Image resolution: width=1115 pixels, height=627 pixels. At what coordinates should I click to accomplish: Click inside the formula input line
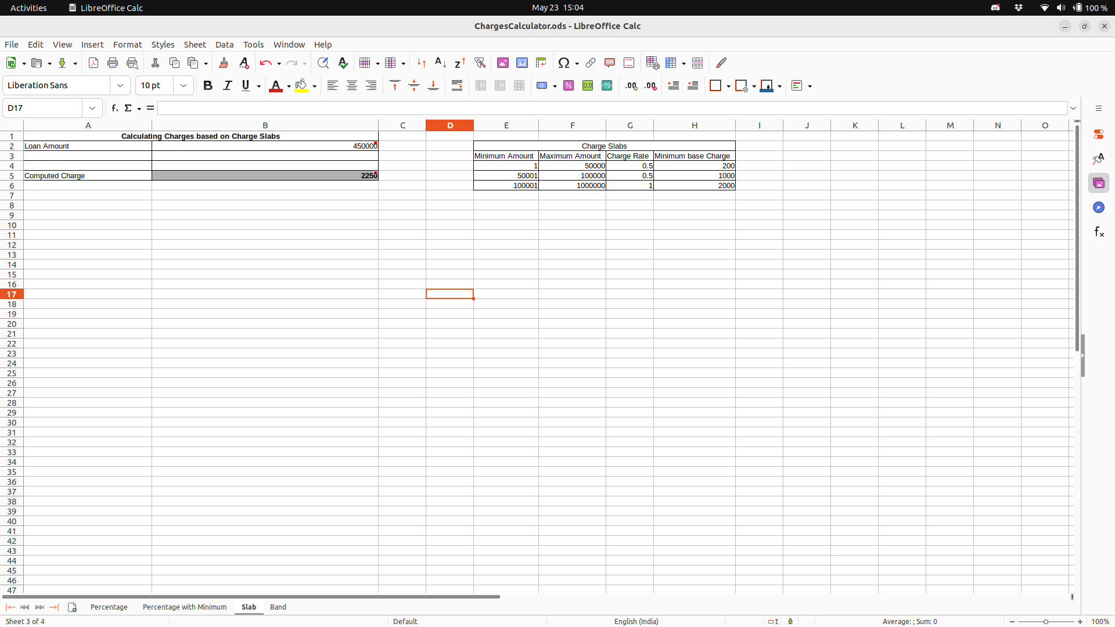point(610,109)
